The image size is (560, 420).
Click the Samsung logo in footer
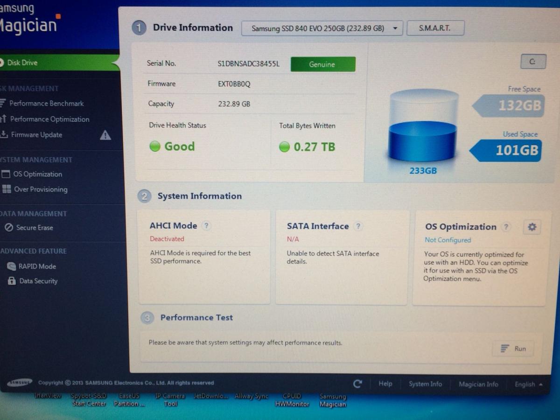20,383
